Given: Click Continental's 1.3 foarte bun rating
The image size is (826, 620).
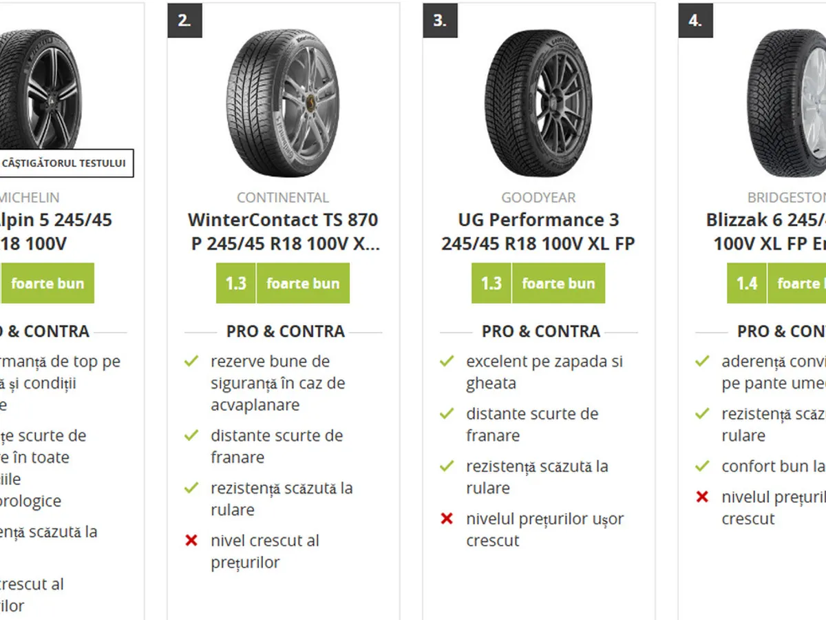Looking at the screenshot, I should click(283, 283).
